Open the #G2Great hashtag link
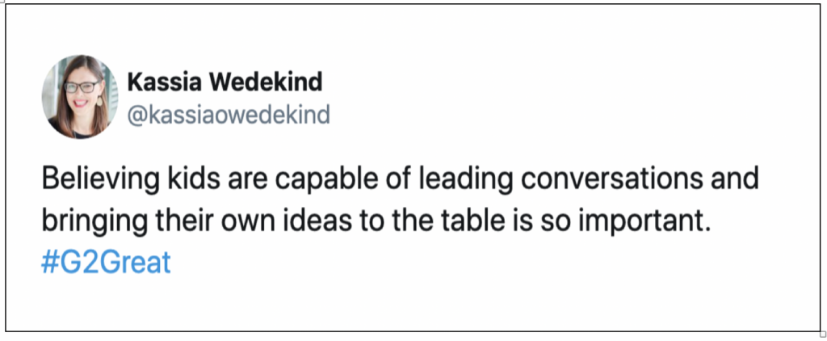 106,263
